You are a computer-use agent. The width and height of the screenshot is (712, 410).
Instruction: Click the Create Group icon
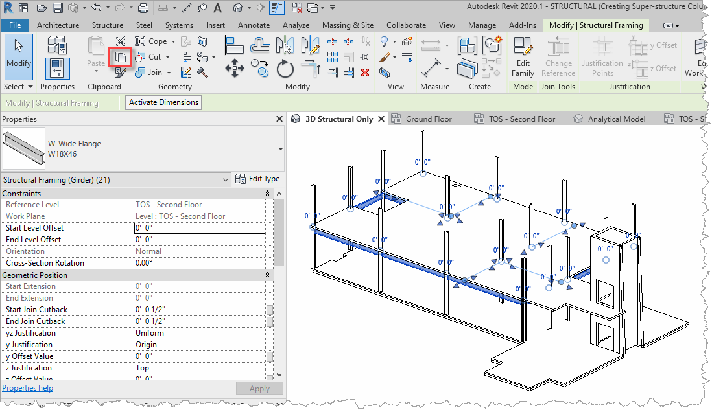point(492,45)
